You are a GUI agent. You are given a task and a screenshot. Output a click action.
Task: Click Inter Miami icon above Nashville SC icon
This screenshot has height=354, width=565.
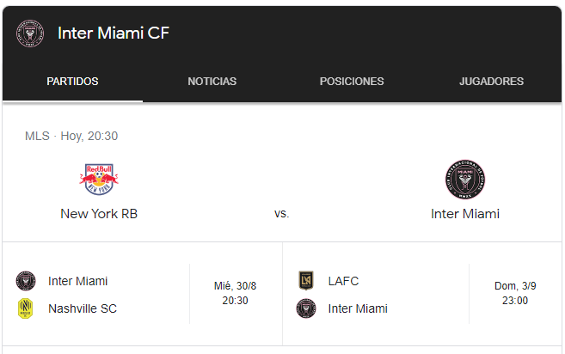pos(26,281)
